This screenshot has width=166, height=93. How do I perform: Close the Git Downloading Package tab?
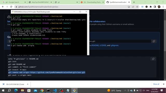103,2
